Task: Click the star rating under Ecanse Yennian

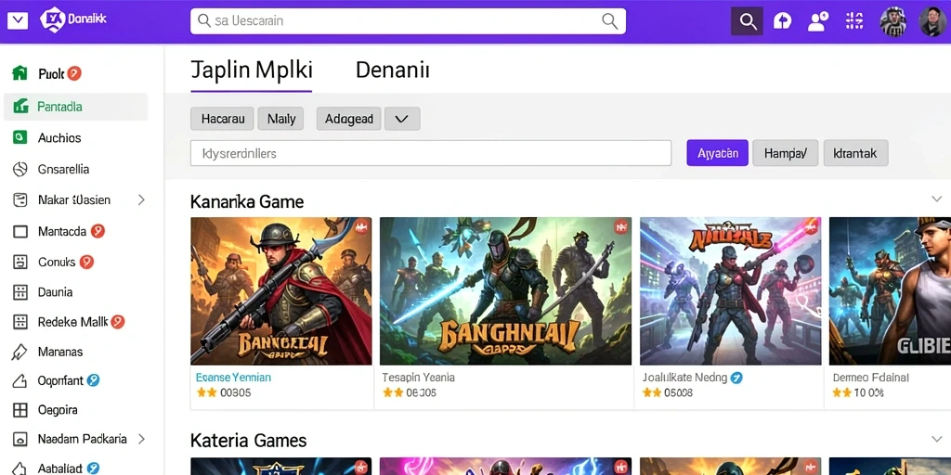Action: pyautogui.click(x=207, y=392)
